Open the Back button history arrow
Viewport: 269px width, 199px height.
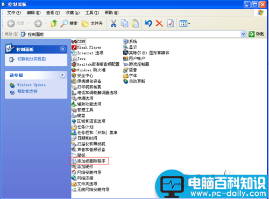click(29, 24)
